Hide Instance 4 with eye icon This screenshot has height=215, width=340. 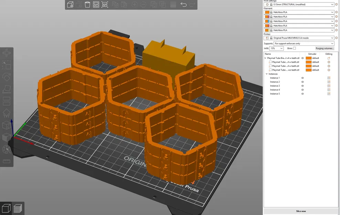tap(302, 90)
